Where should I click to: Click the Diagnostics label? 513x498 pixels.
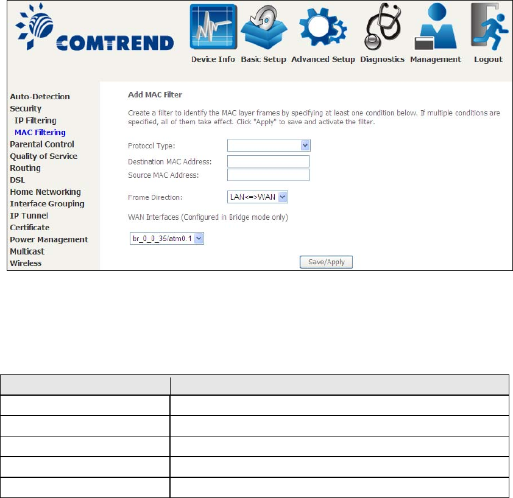coord(382,60)
